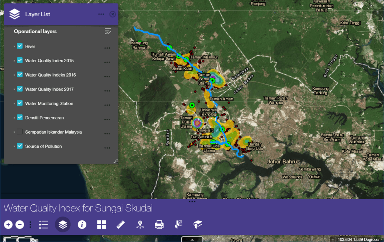Open the About info widget
Image resolution: width=384 pixels, height=242 pixels.
(82, 225)
